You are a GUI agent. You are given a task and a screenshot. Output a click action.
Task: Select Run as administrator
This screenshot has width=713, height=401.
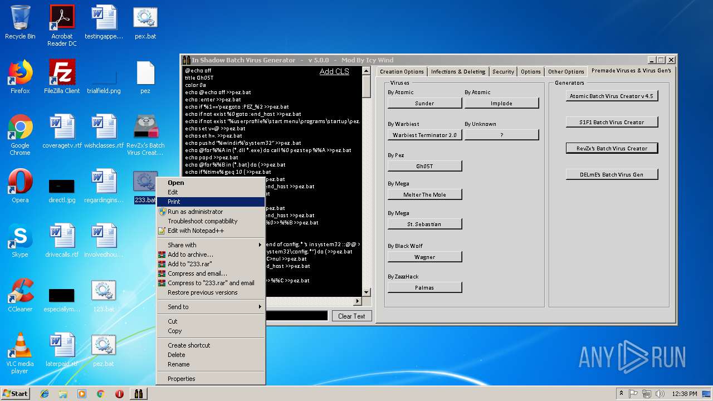coord(211,212)
